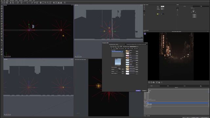Switch to the Light tab in Atmosphere Editor

pos(114,49)
